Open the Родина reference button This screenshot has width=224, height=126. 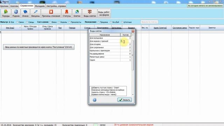(16, 13)
